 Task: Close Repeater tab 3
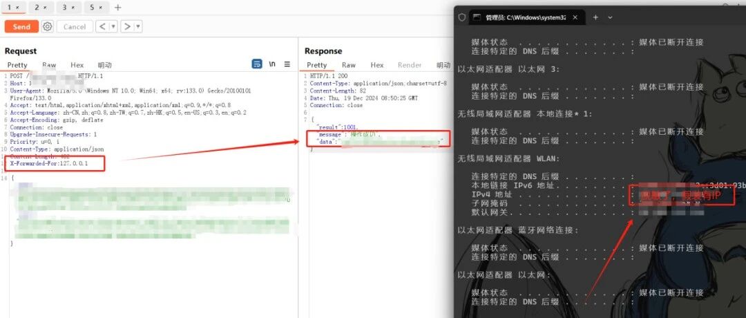click(x=73, y=8)
